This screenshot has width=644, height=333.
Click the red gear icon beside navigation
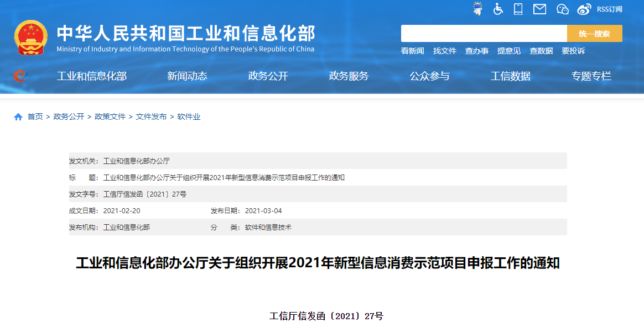pos(19,76)
